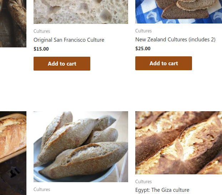Click the $25.00 price
222x195 pixels.
[x=143, y=48]
